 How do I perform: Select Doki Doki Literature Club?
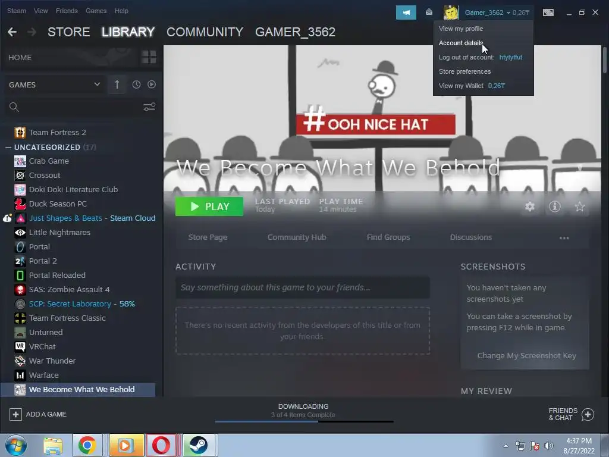click(x=73, y=190)
